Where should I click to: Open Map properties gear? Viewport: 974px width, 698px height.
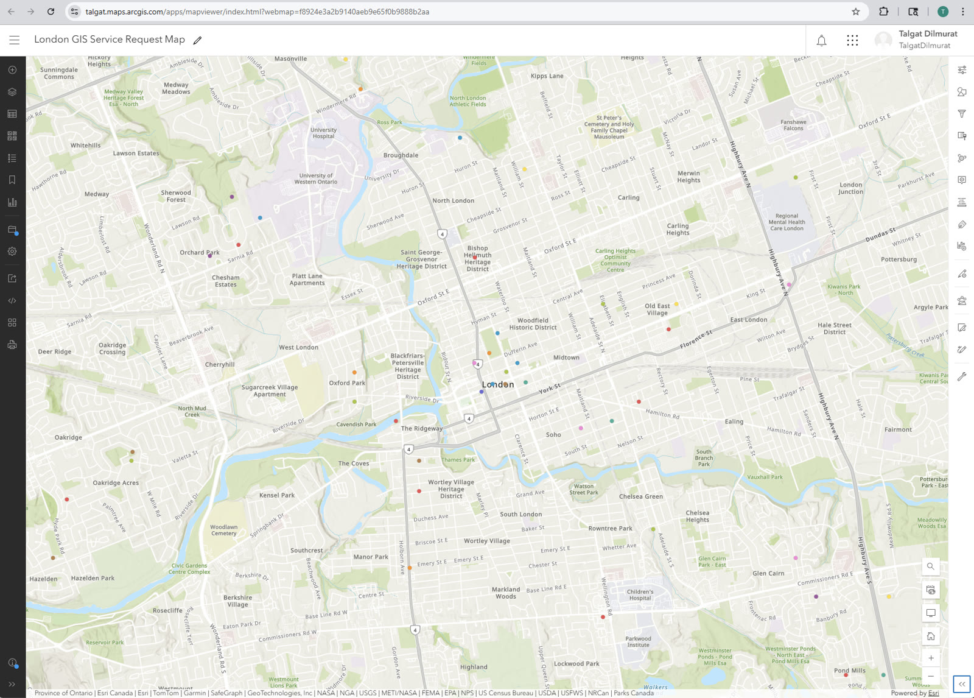coord(12,251)
